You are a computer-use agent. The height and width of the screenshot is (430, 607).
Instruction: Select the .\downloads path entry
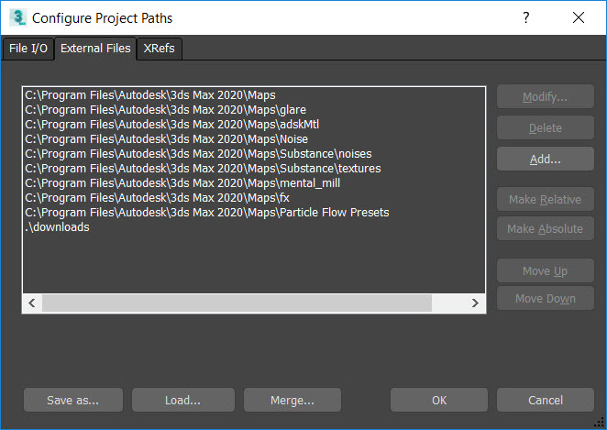tap(57, 227)
